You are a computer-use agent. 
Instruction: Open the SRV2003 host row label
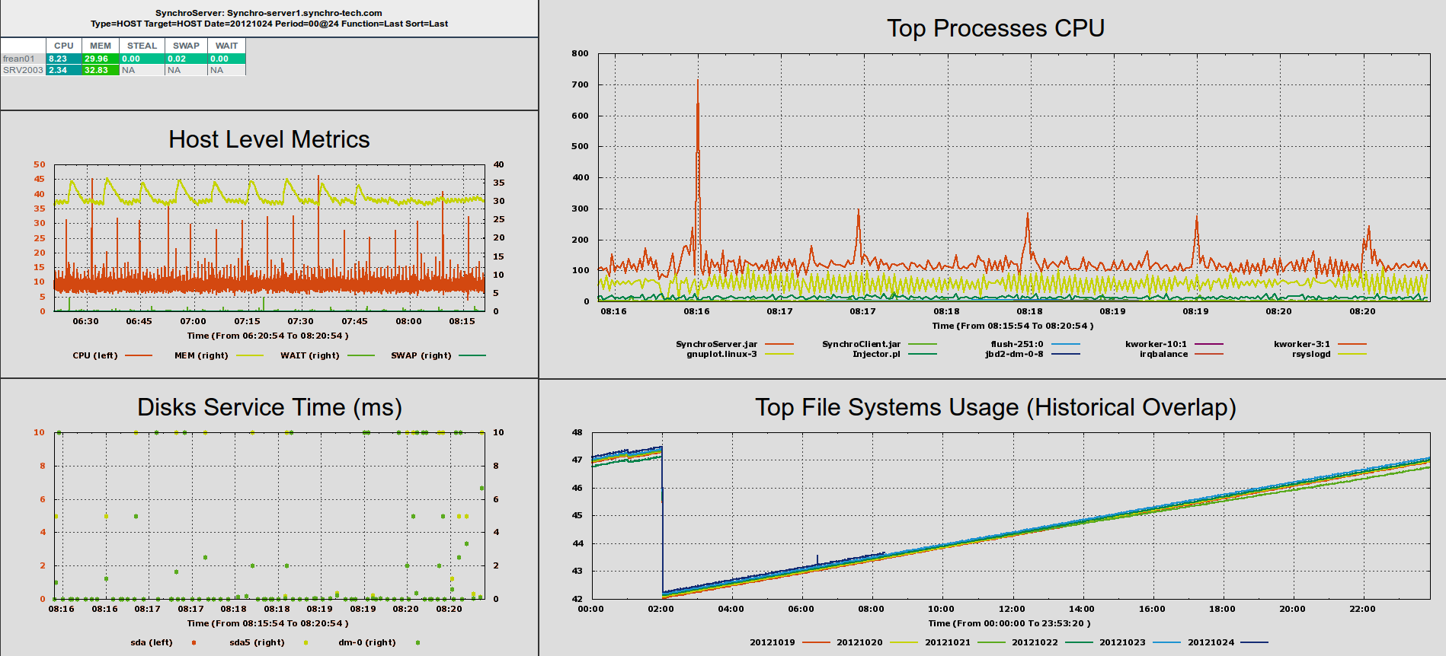[23, 70]
